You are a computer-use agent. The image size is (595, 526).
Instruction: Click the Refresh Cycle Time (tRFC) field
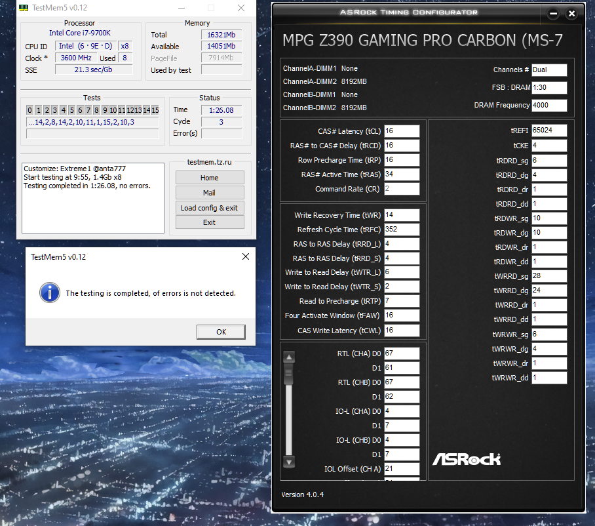point(402,230)
